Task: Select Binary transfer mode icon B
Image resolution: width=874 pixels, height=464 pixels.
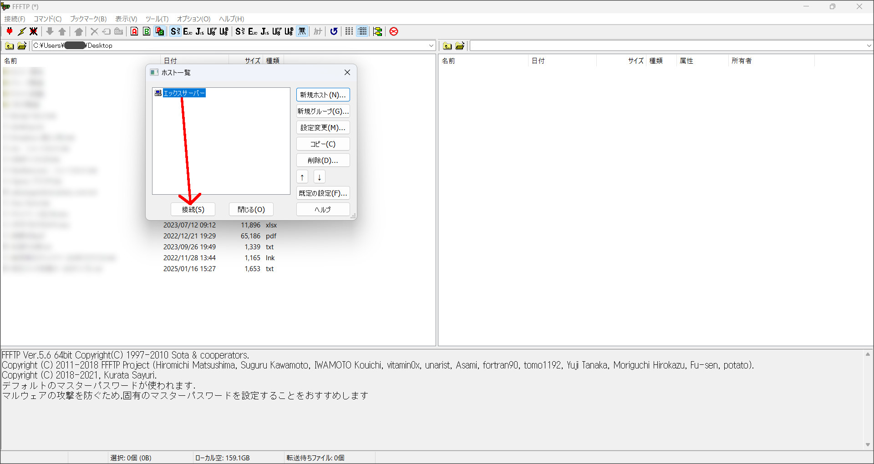Action: click(x=147, y=31)
